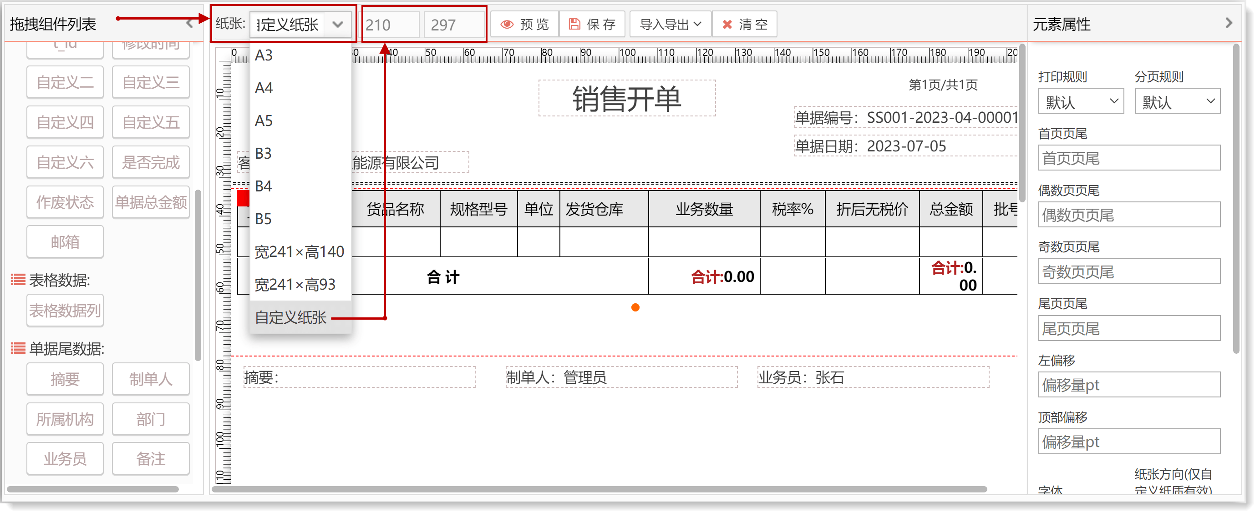Click the left offset input field

pyautogui.click(x=1129, y=385)
